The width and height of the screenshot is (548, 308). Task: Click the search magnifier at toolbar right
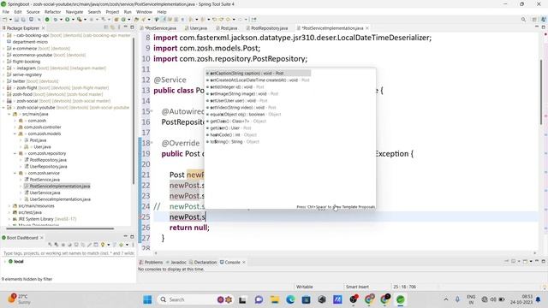523,20
